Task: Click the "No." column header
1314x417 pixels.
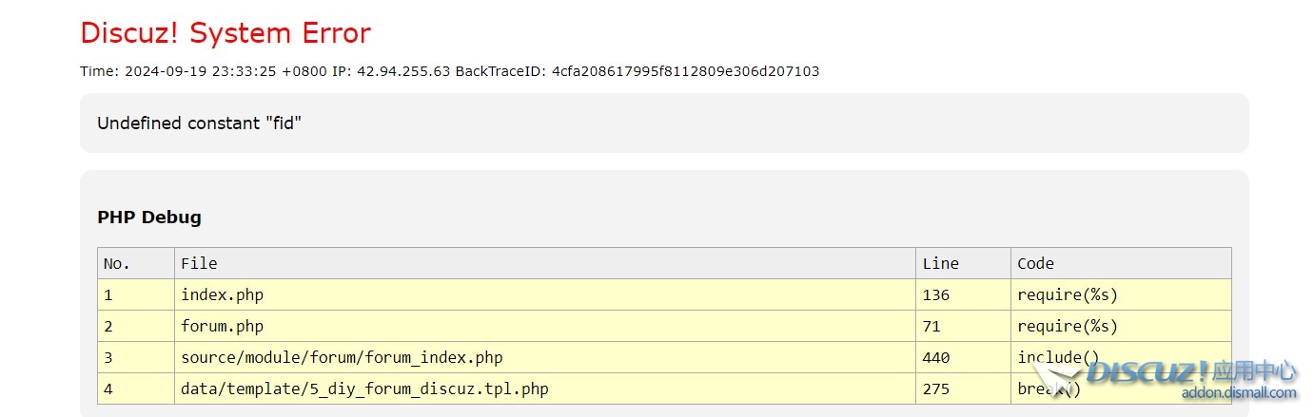Action: click(x=116, y=263)
